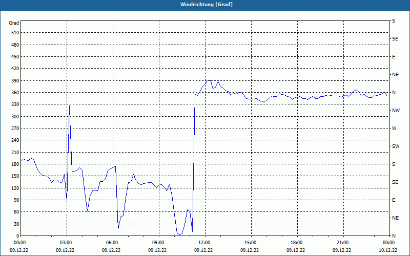The image size is (410, 256).
Task: Click the chart title "Windrichtung [Grad]"
Action: 207,5
